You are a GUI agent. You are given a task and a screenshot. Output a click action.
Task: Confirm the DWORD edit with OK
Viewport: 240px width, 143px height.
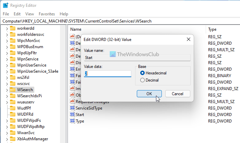pyautogui.click(x=149, y=94)
